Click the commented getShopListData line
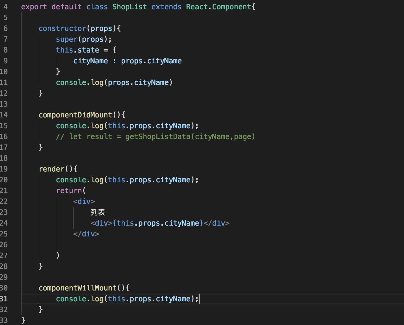The height and width of the screenshot is (325, 404). [156, 136]
